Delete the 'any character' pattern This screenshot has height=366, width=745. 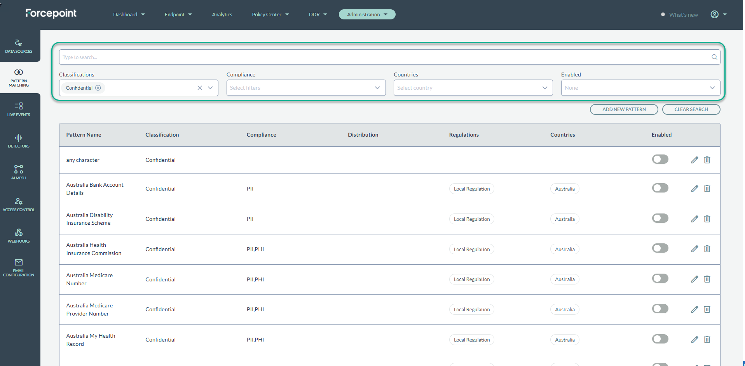[707, 160]
